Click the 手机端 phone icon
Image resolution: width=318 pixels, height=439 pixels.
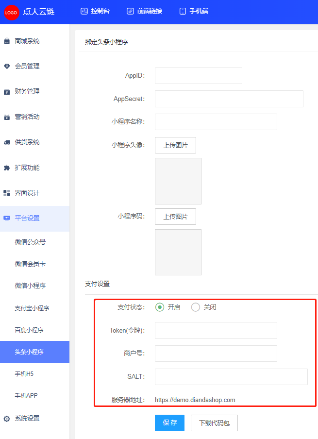(183, 11)
